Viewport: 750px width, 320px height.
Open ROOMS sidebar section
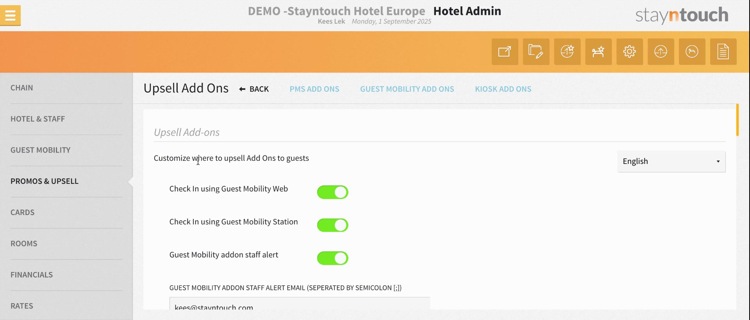point(66,244)
